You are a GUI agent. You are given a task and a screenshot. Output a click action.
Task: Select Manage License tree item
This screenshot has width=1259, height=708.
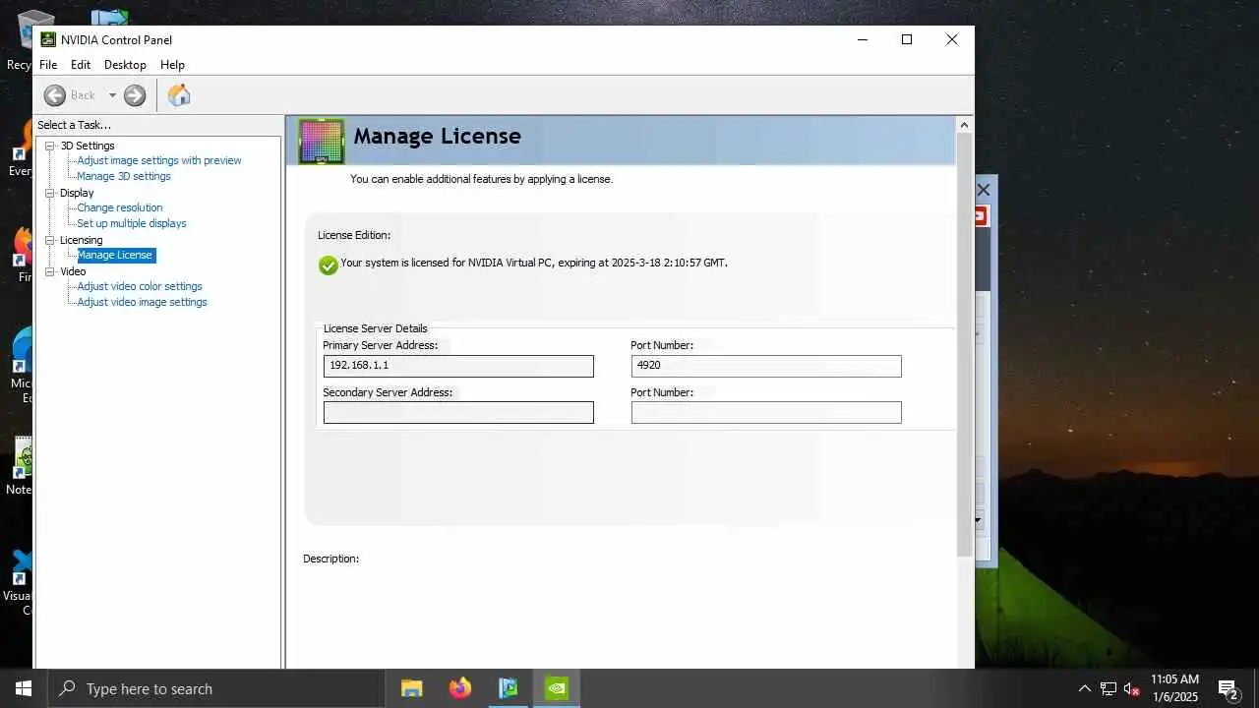click(x=115, y=255)
